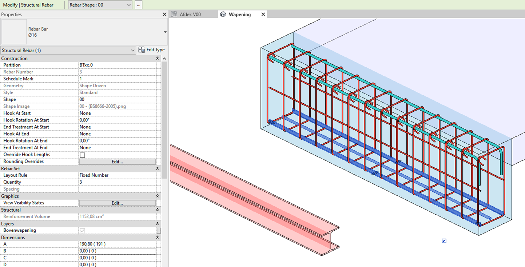The image size is (525, 267).
Task: Enable the Override Hook Lengths checkbox
Action: 82,155
